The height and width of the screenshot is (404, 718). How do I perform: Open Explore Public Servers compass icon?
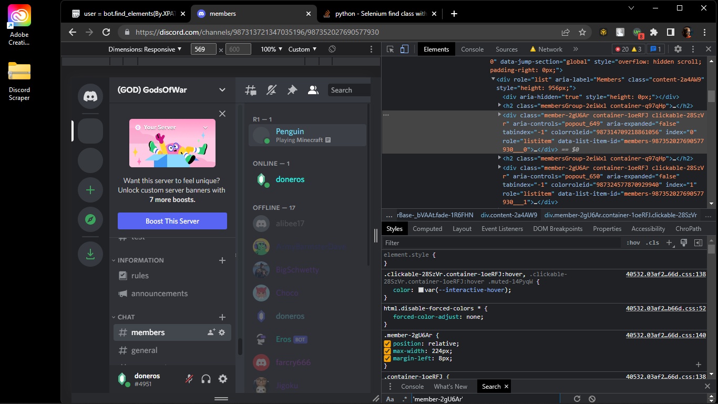[x=90, y=219]
